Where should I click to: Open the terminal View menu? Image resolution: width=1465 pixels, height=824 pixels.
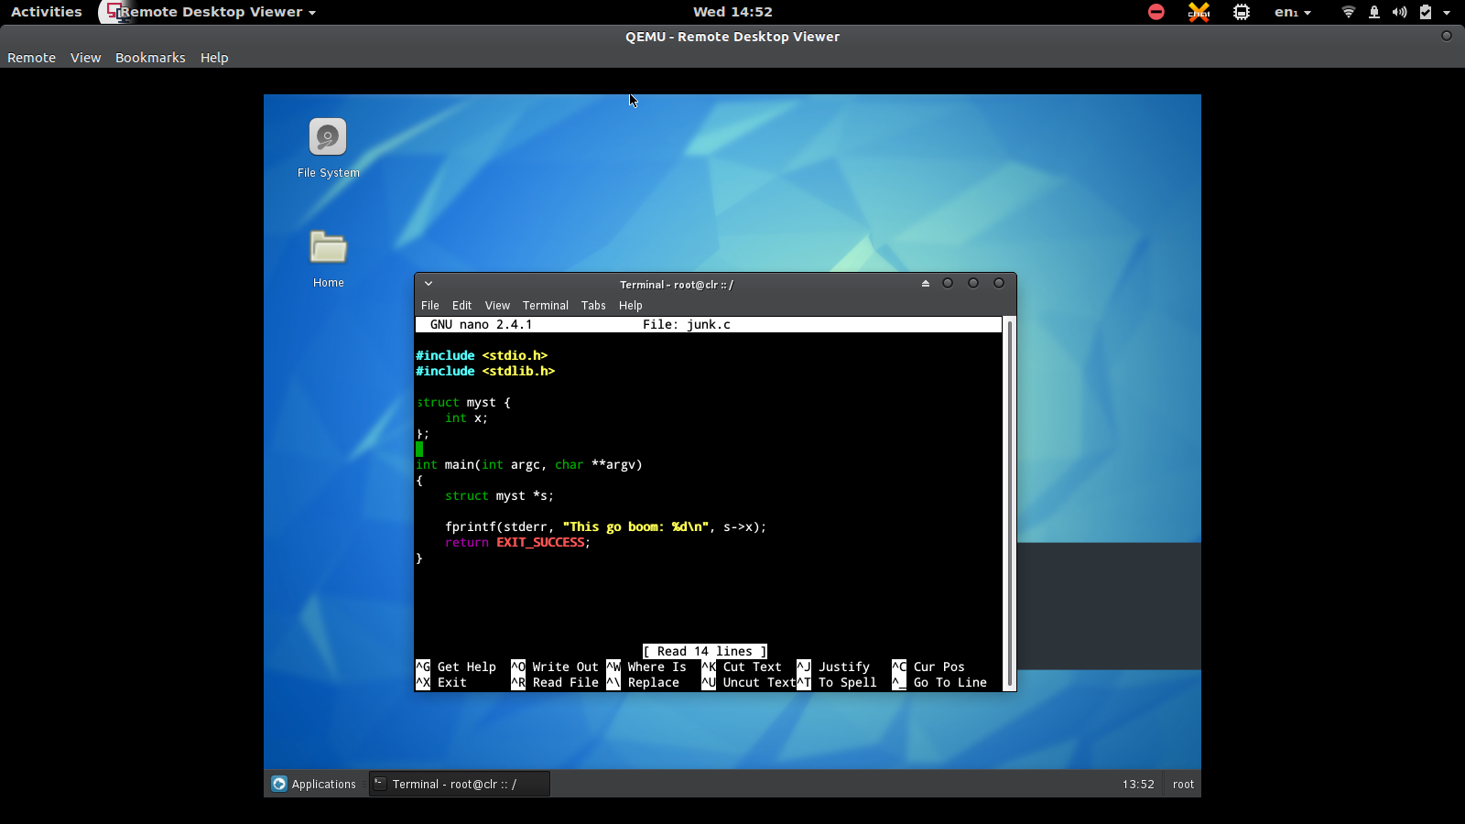click(497, 306)
